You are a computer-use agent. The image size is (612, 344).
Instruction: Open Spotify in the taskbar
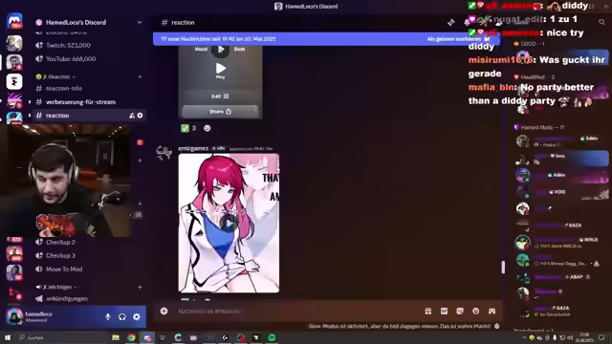click(x=272, y=337)
